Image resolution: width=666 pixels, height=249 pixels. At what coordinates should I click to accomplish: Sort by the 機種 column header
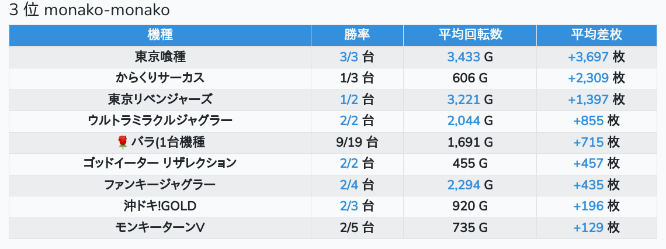pos(160,35)
